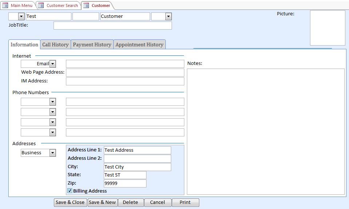Click the Picture placeholder box
This screenshot has height=209, width=349.
pos(327,28)
